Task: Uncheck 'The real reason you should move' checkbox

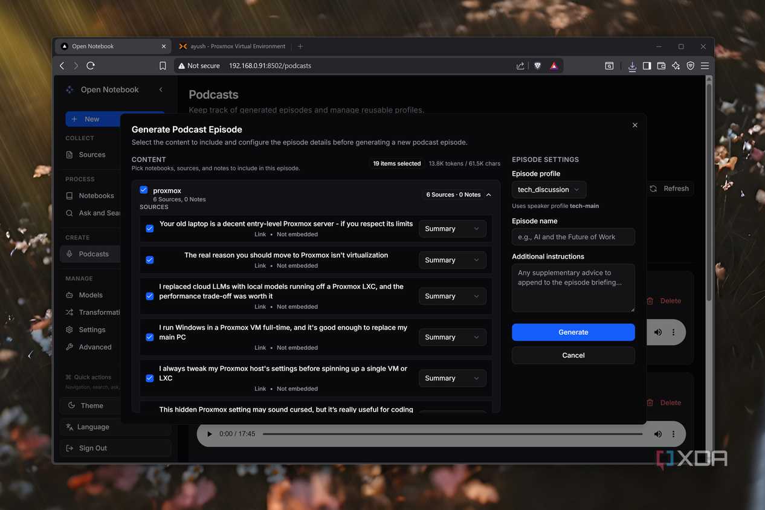Action: 150,260
